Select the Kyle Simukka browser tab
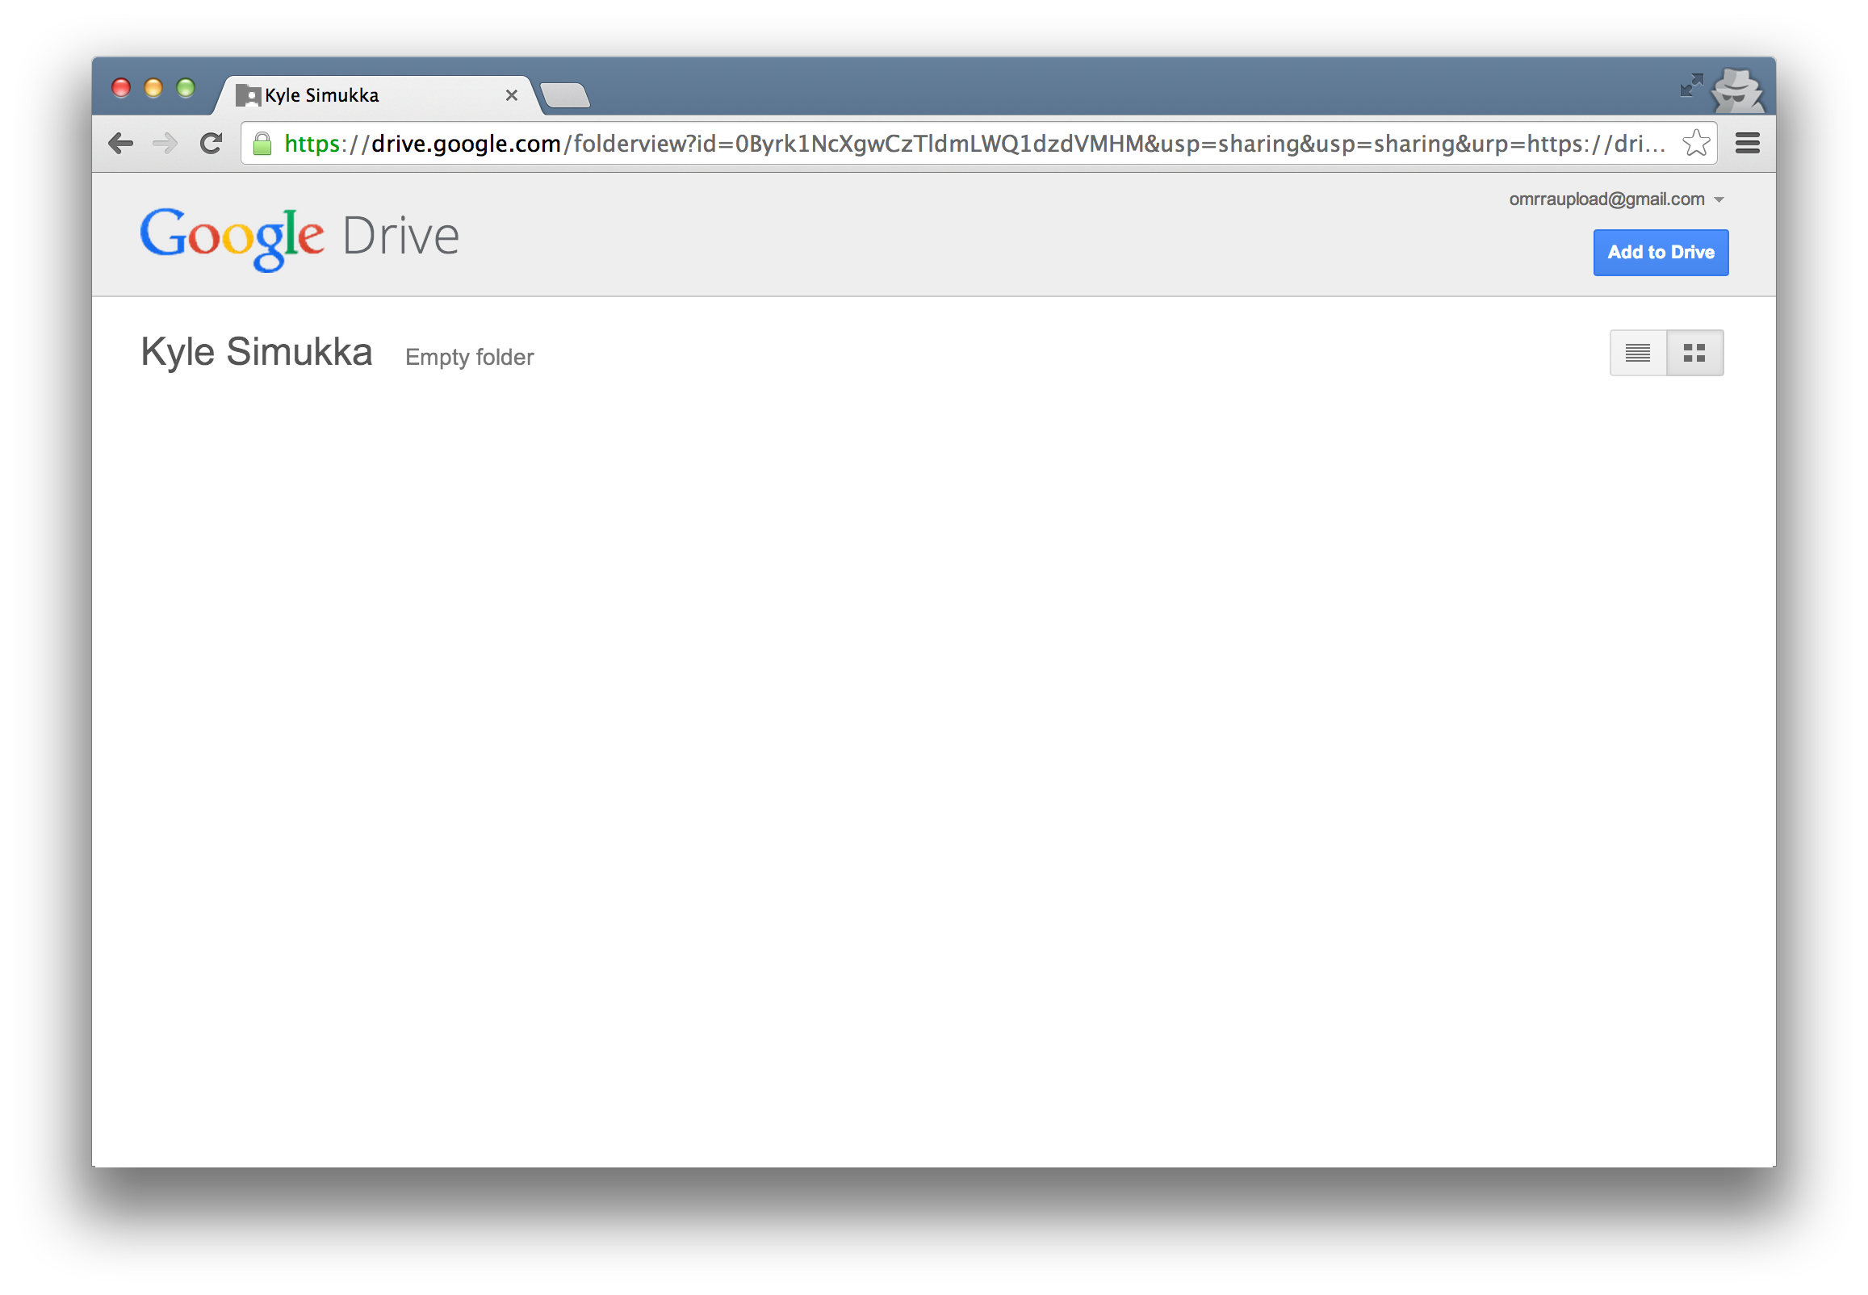1868x1295 pixels. point(376,96)
